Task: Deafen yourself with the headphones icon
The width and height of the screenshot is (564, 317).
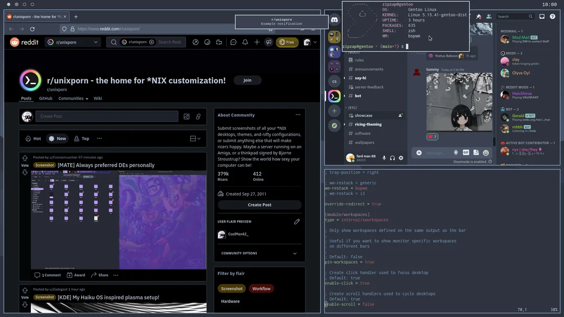Action: [x=392, y=157]
